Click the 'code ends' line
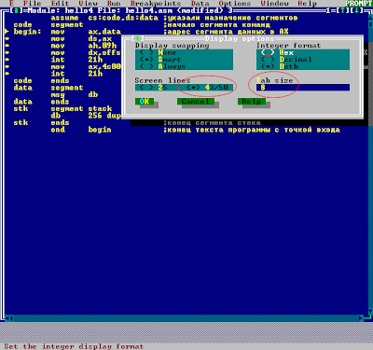373x350 pixels. [x=41, y=80]
